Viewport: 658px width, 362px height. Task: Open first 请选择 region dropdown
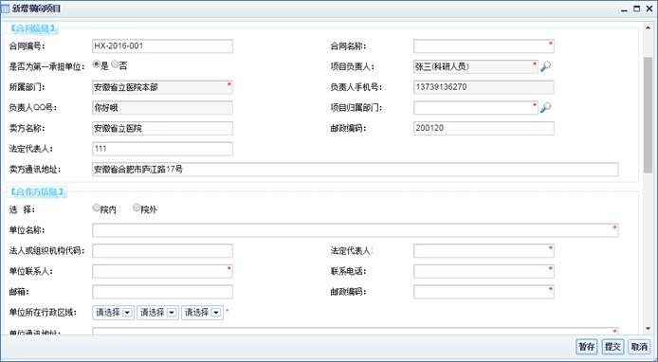[114, 313]
